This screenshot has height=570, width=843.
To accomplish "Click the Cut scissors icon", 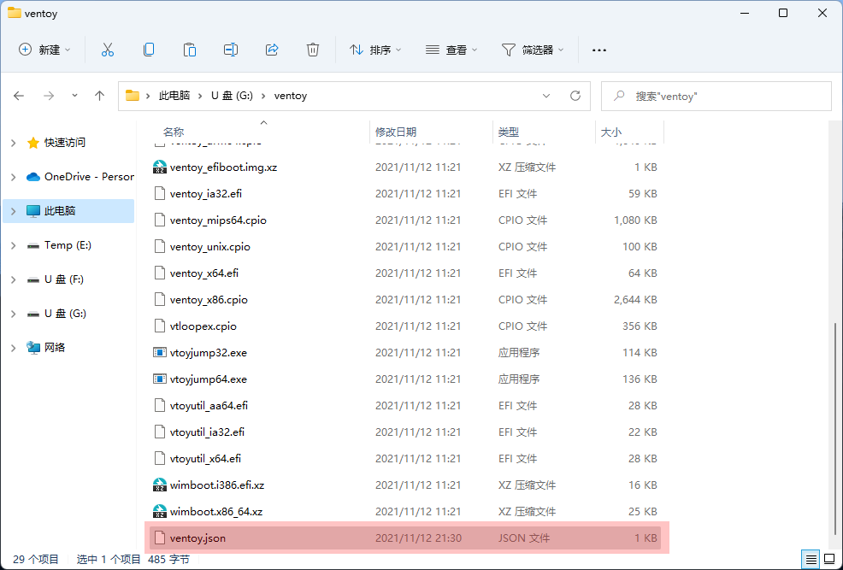I will click(x=108, y=50).
